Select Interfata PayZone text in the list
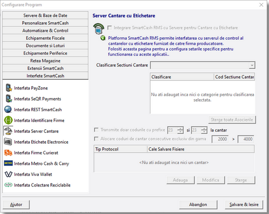 click(x=31, y=88)
